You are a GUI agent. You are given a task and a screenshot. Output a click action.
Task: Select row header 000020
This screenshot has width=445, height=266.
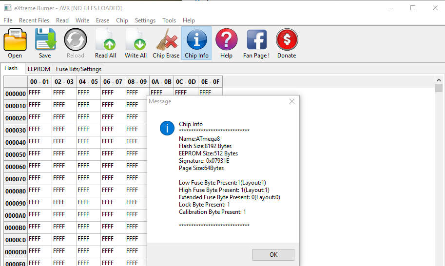(16, 118)
